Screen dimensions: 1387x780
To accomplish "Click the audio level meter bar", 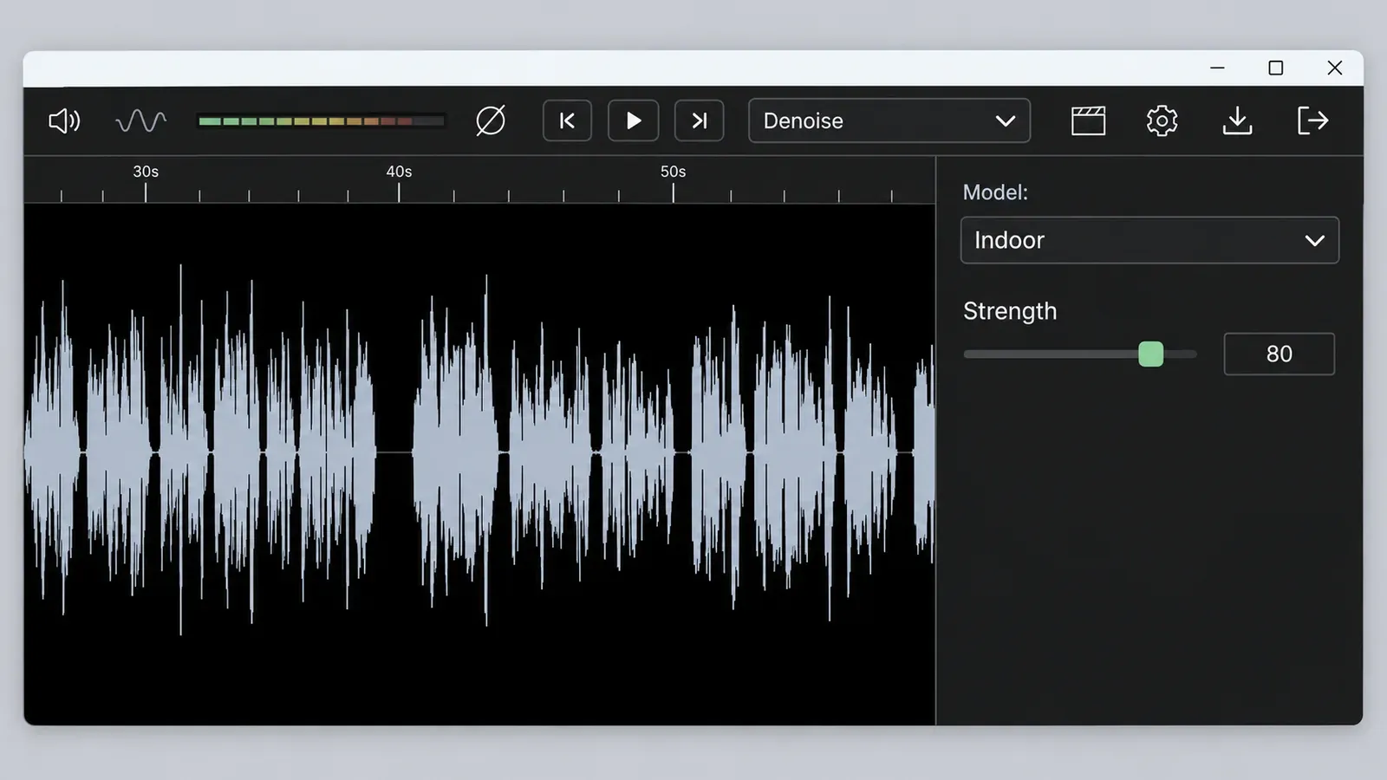I will tap(321, 121).
